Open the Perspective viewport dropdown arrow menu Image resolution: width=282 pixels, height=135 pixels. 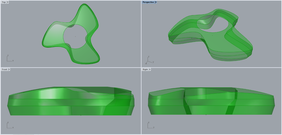coord(156,2)
